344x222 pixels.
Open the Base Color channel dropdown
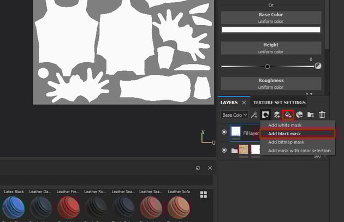point(234,115)
